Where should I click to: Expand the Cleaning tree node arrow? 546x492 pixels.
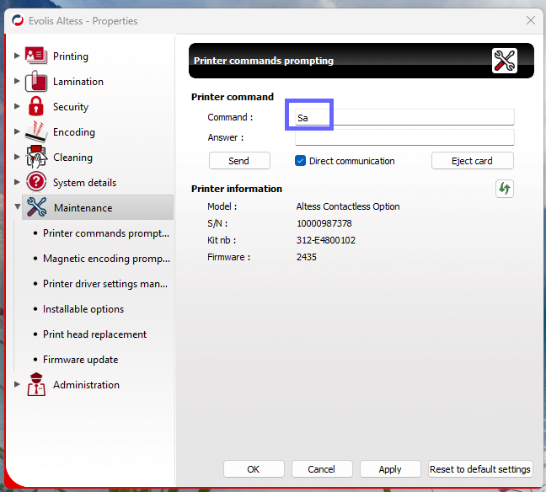(x=16, y=157)
